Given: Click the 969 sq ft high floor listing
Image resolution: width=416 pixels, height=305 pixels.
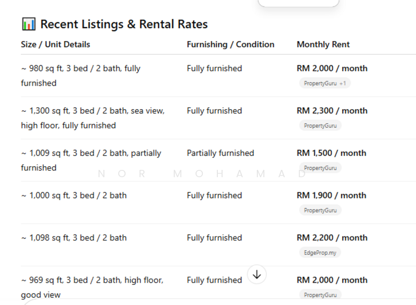Looking at the screenshot, I should point(92,287).
